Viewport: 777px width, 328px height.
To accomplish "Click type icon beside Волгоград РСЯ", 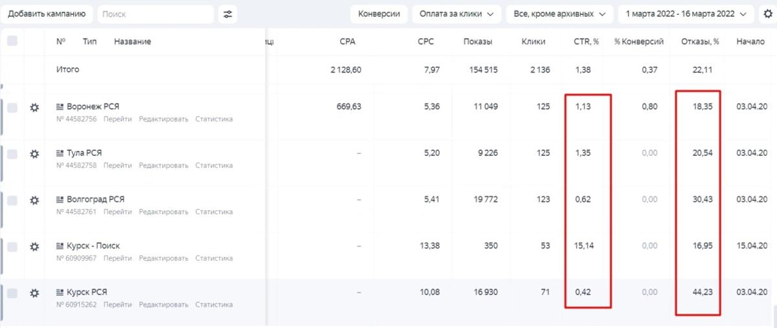I will point(60,199).
